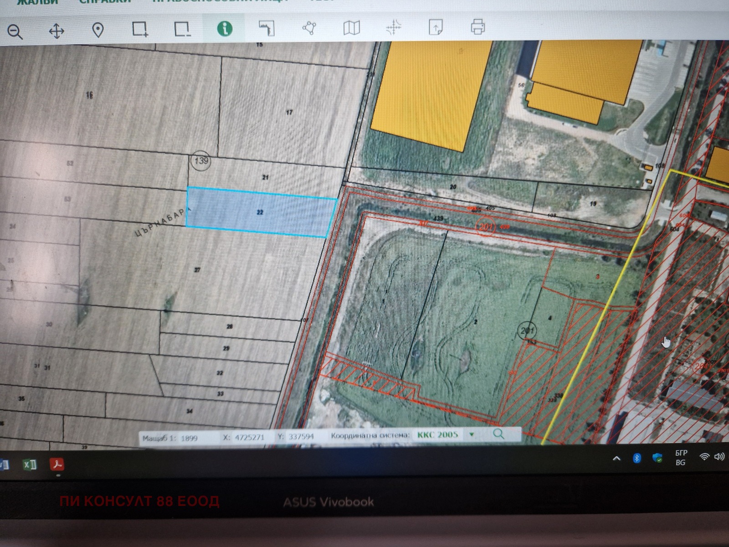Open the KKC 2005 coordinate system dropdown
This screenshot has width=729, height=547.
[x=472, y=434]
